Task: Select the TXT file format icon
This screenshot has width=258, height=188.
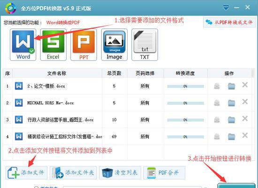Action: coord(144,45)
